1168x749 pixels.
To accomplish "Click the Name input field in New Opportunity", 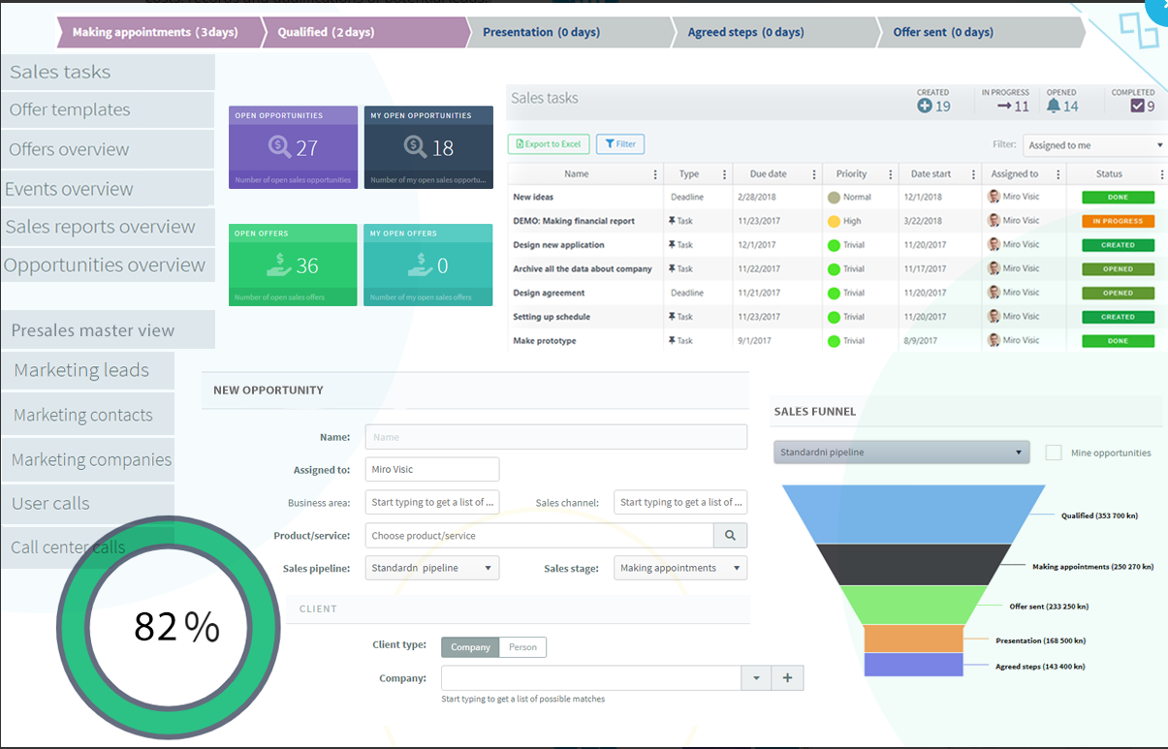I will [554, 436].
